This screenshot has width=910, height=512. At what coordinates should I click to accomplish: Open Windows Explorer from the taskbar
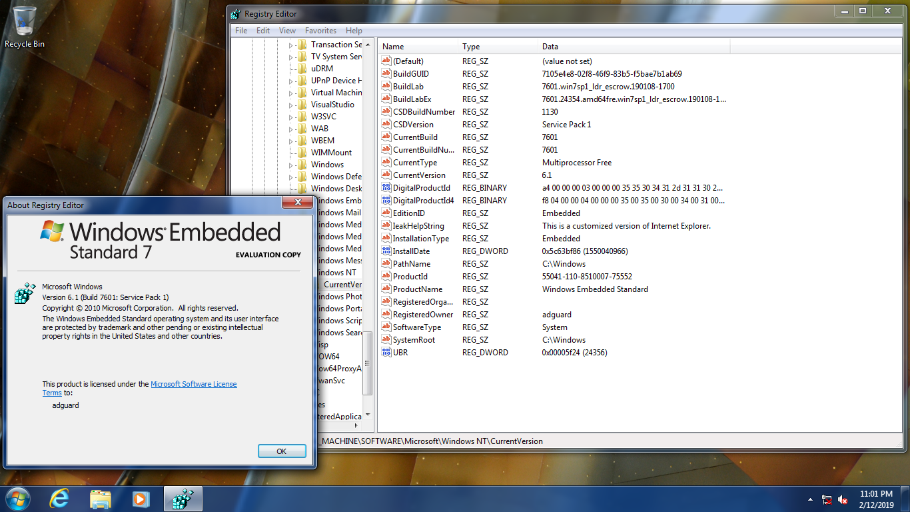101,498
